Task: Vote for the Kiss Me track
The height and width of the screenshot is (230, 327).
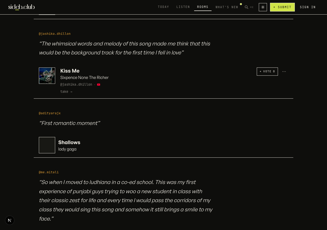Action: 267,72
